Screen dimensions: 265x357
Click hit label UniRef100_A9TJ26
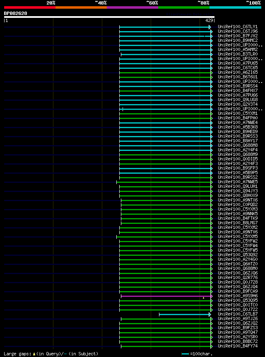point(238,318)
